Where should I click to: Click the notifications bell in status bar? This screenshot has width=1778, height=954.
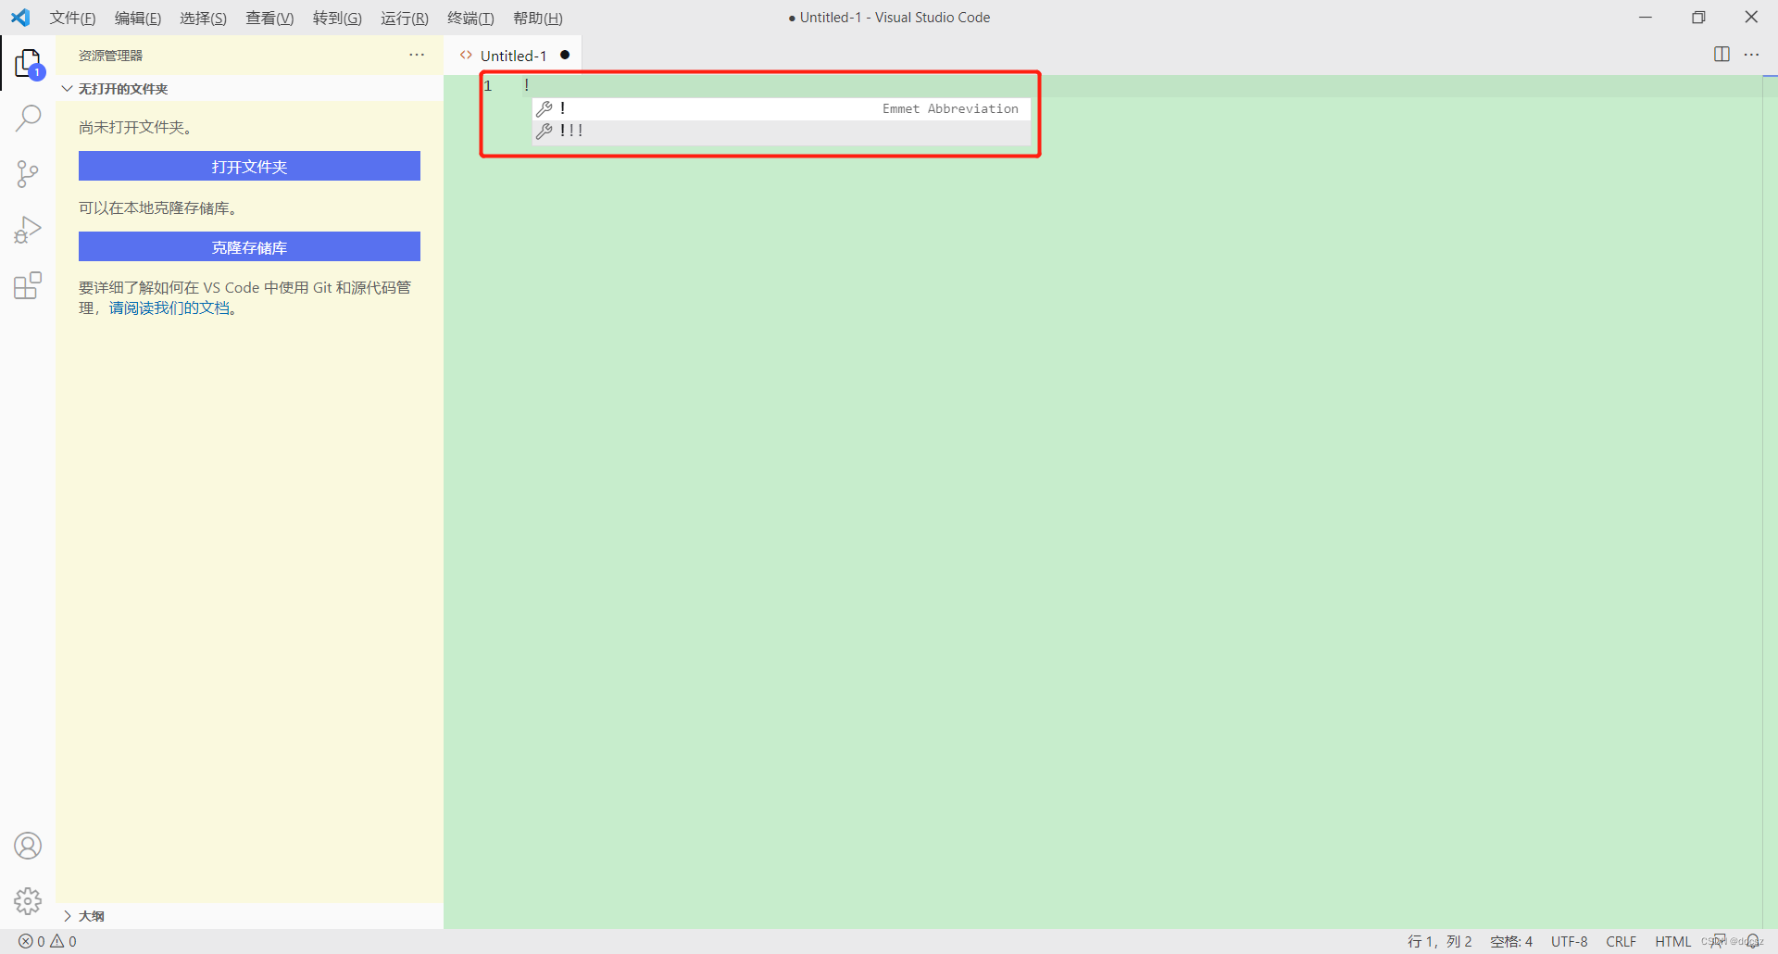pyautogui.click(x=1752, y=941)
